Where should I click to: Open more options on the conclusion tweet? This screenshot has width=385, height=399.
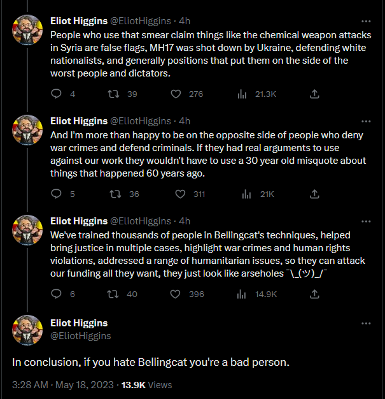(365, 323)
